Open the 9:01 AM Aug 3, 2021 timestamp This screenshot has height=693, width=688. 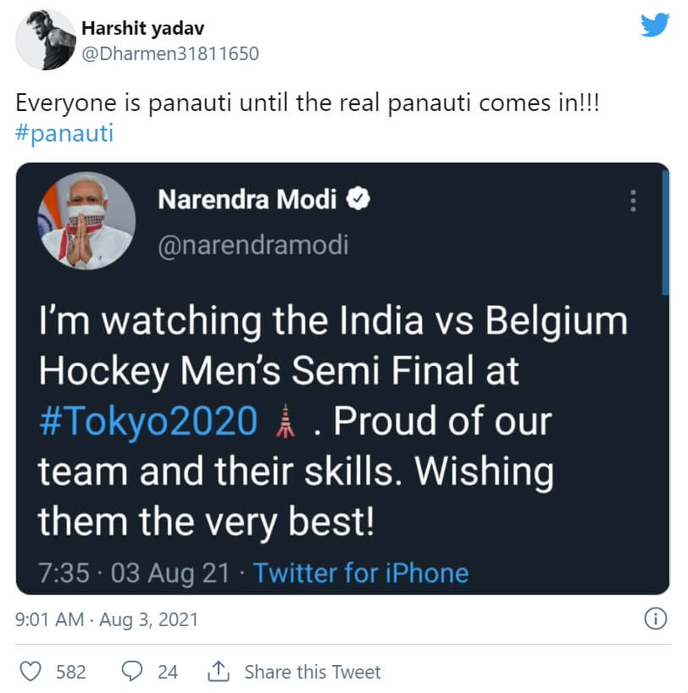tap(107, 619)
